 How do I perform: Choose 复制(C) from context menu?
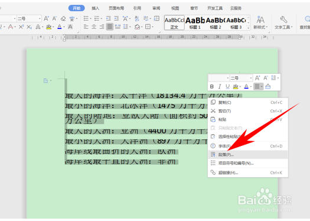click(248, 102)
